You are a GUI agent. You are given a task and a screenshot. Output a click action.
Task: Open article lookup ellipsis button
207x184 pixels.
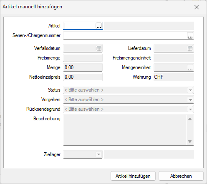98,26
